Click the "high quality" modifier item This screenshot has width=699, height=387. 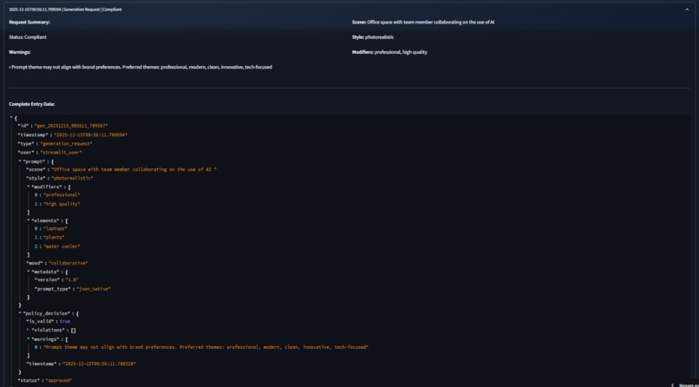click(x=62, y=204)
